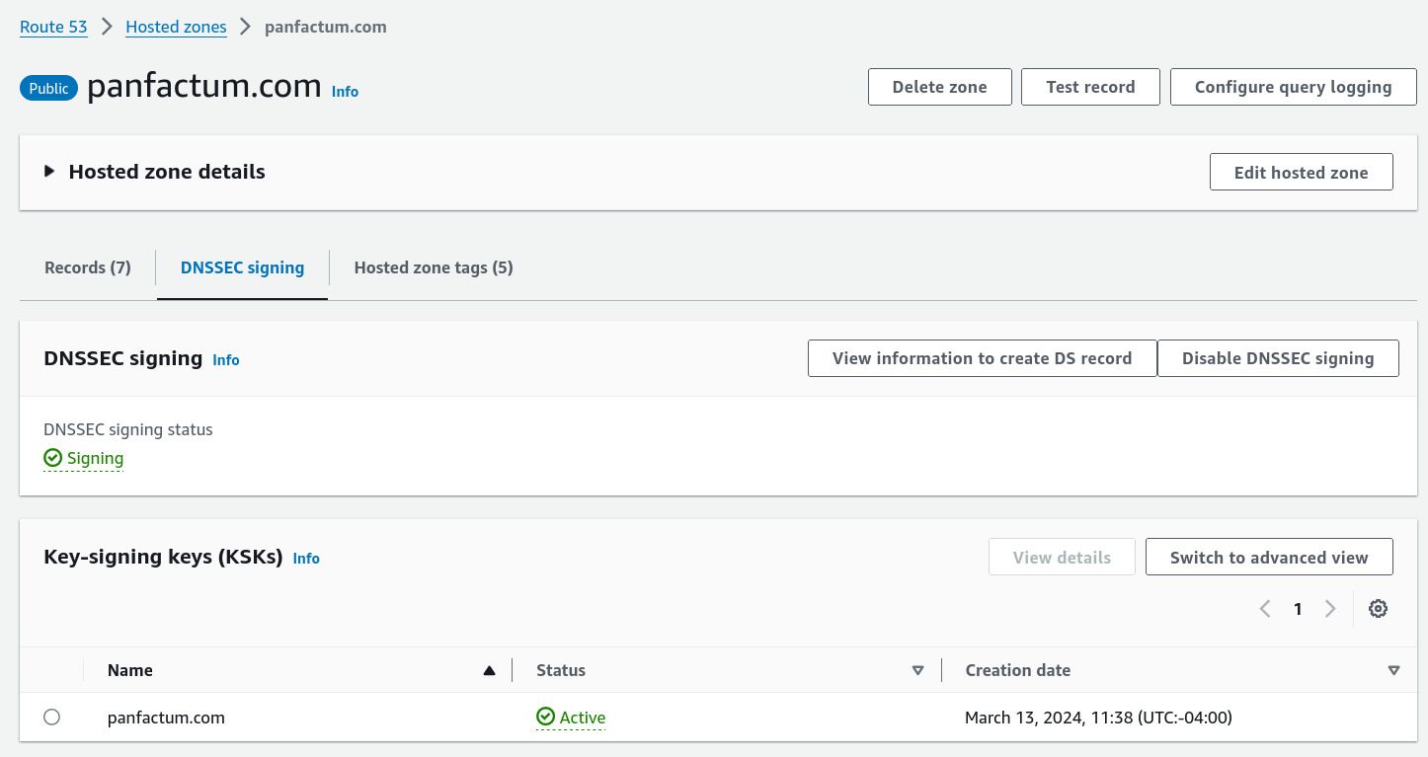The height and width of the screenshot is (757, 1428).
Task: Select the panfactum.com key-signing key radio button
Action: pyautogui.click(x=51, y=717)
